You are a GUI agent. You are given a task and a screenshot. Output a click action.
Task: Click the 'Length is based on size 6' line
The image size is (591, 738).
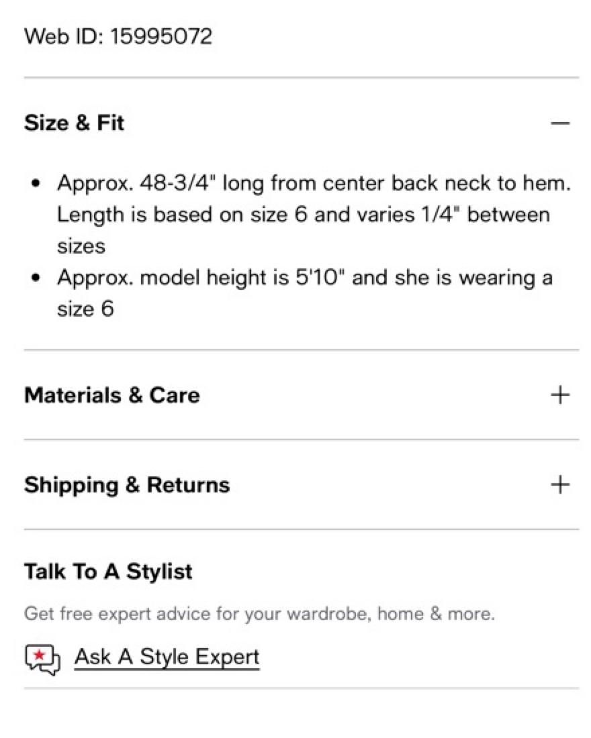point(303,215)
